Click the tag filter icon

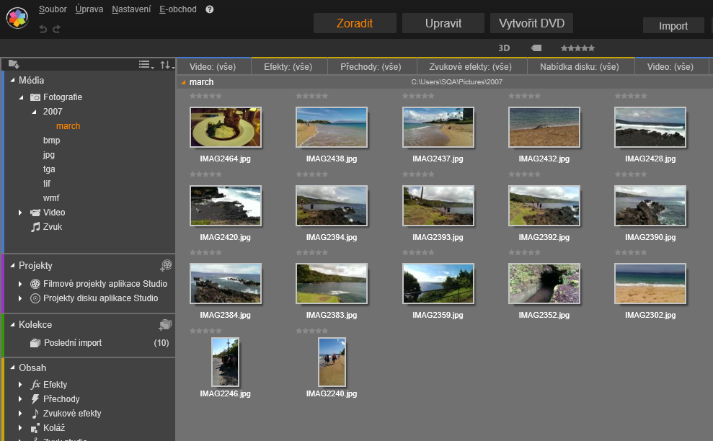(536, 48)
